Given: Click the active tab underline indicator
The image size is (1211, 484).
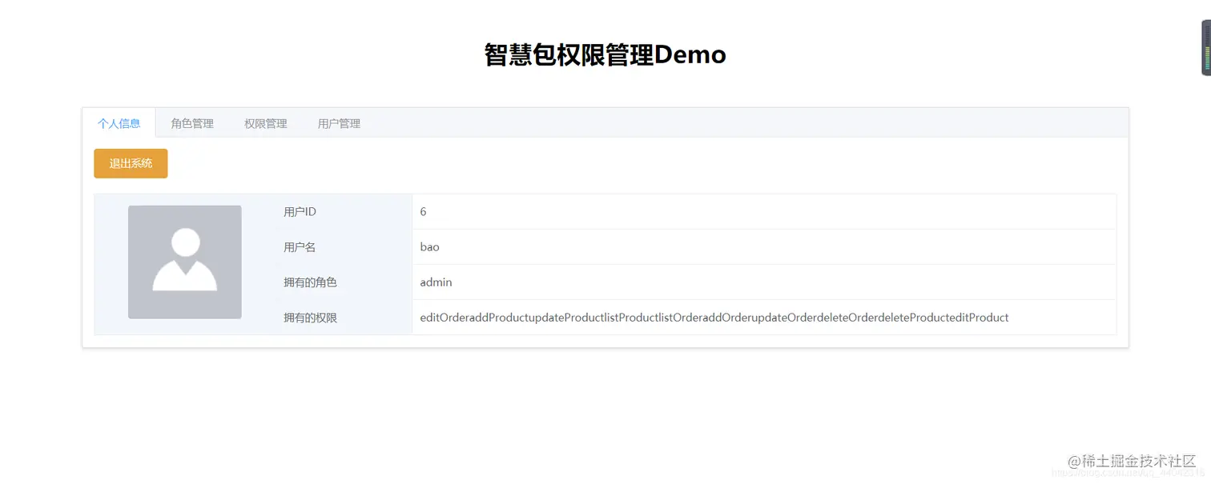Looking at the screenshot, I should tap(119, 136).
